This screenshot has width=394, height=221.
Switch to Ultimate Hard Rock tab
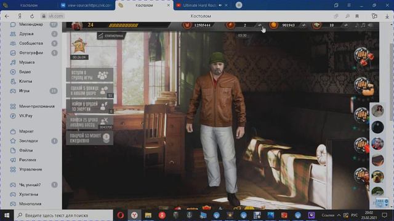point(199,6)
